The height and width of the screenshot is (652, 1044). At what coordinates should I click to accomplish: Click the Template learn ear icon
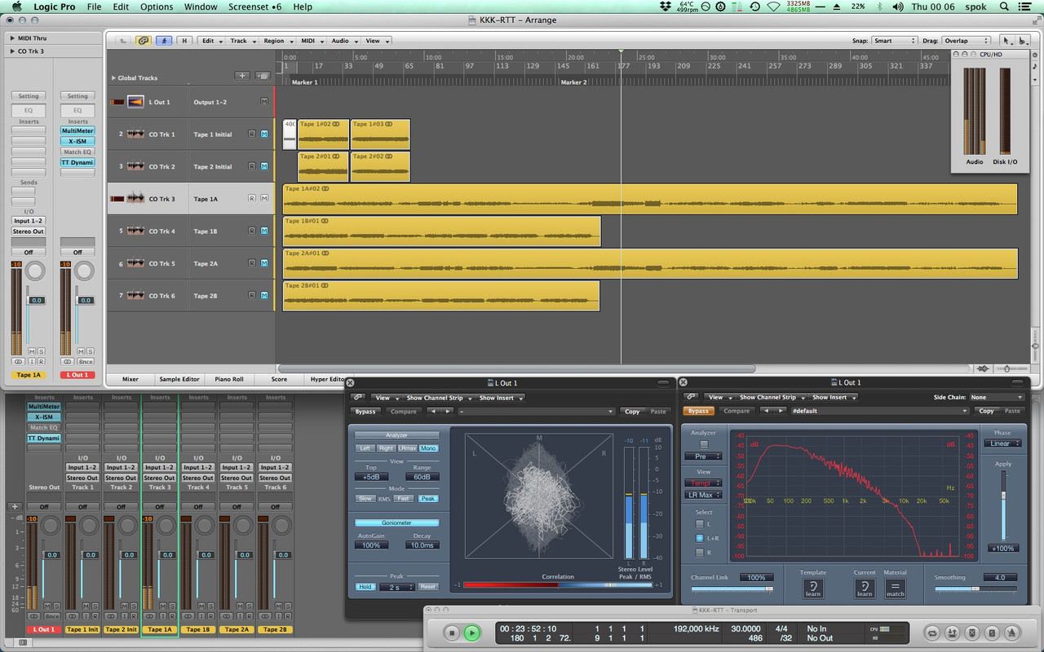click(813, 588)
